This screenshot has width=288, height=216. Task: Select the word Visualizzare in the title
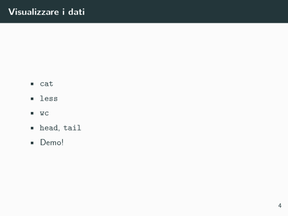click(x=34, y=12)
